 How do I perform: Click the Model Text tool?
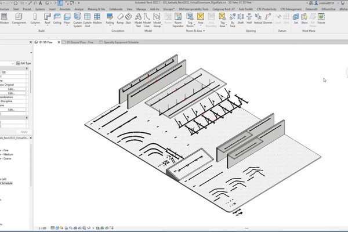(x=138, y=21)
